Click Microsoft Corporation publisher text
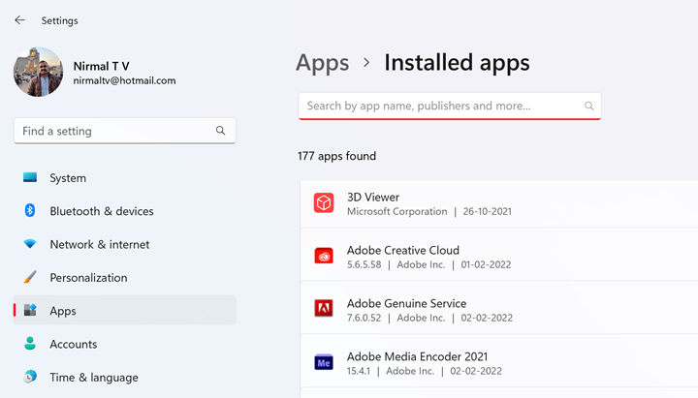Image resolution: width=698 pixels, height=398 pixels. (x=397, y=212)
